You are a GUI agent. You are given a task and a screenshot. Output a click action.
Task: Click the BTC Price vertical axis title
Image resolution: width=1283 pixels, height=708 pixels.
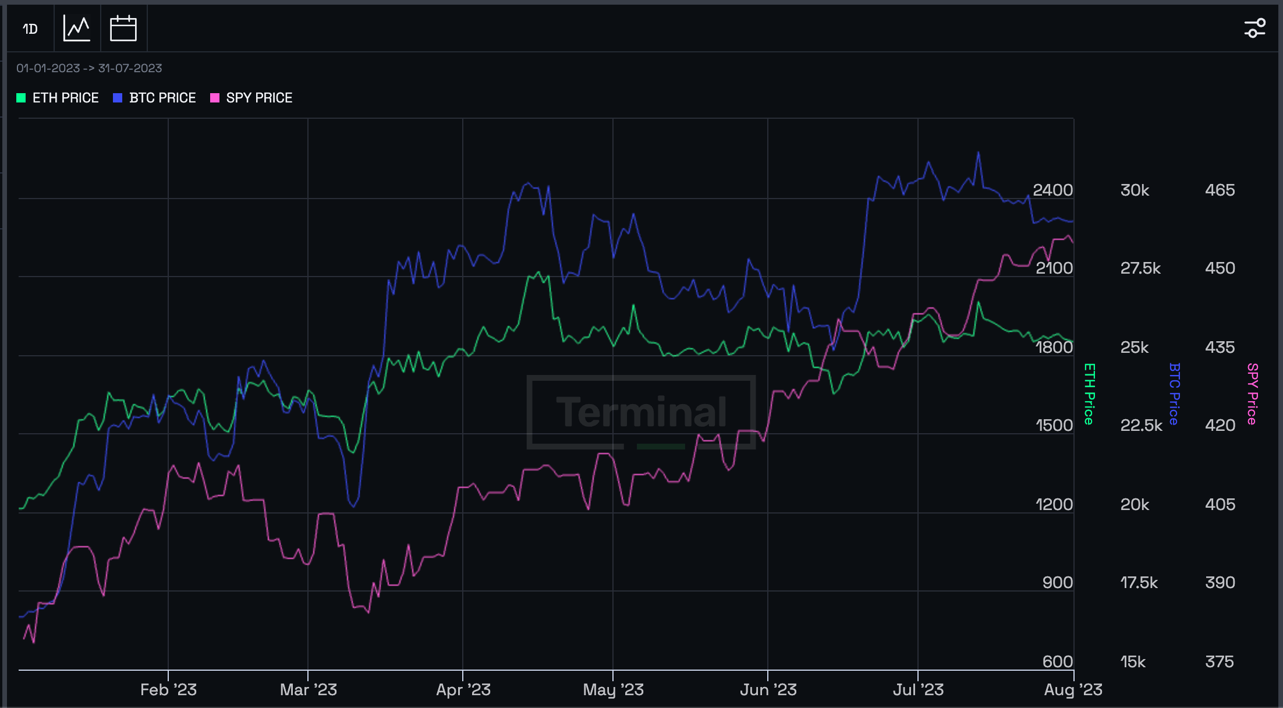[x=1174, y=394]
